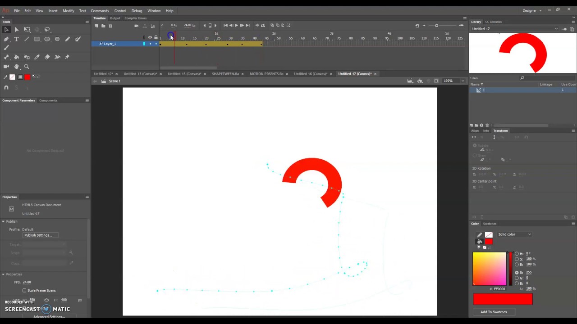Collapse the Properties section expander
577x324 pixels.
pyautogui.click(x=3, y=274)
